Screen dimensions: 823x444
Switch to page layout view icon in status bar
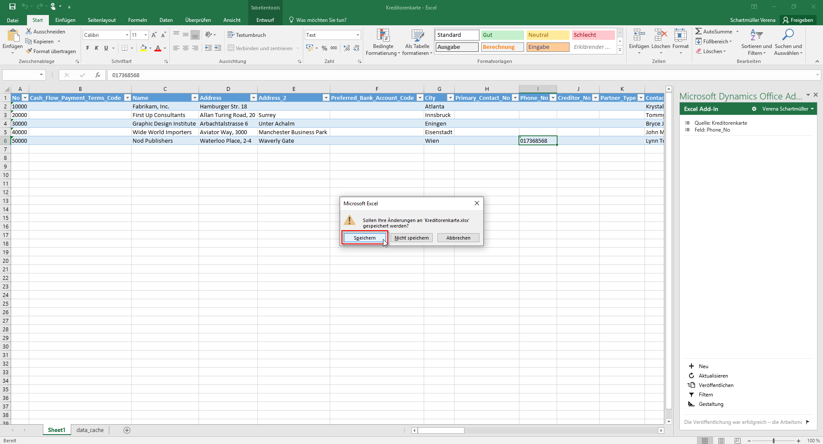pos(721,441)
